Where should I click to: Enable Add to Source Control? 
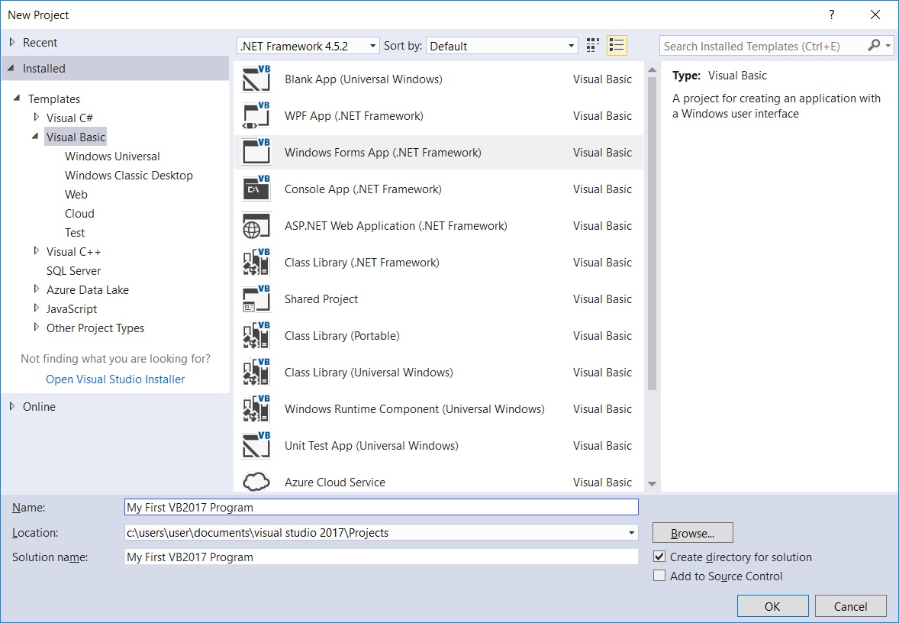point(659,576)
